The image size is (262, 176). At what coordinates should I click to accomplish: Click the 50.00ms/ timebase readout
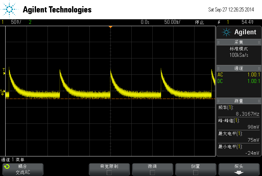click(x=172, y=22)
